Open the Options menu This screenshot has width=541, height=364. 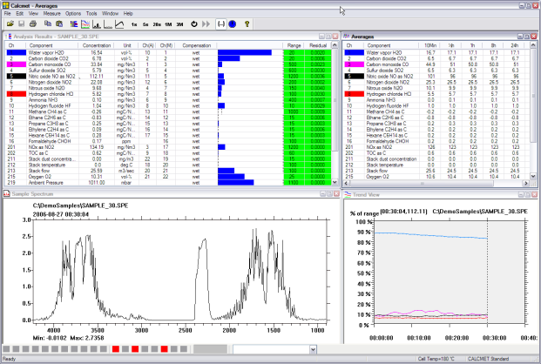click(x=73, y=13)
